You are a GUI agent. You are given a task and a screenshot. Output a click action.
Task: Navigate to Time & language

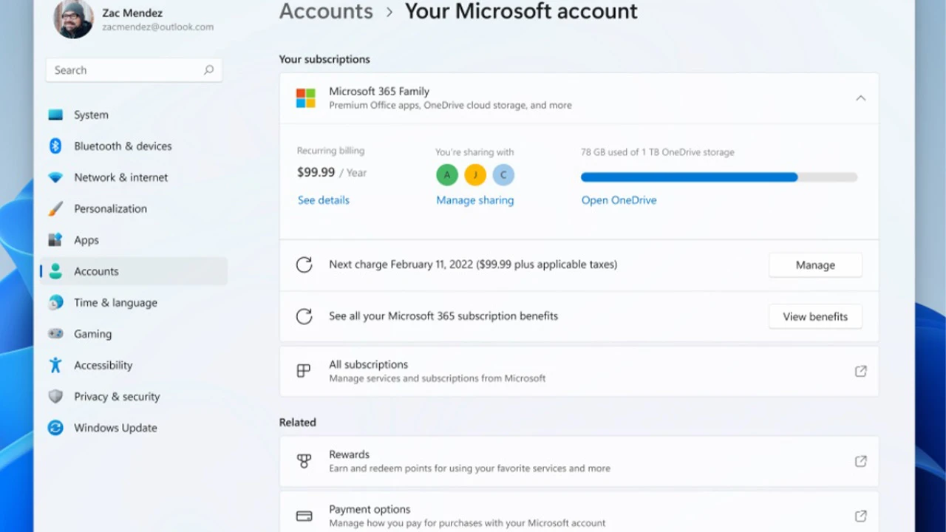coord(115,303)
